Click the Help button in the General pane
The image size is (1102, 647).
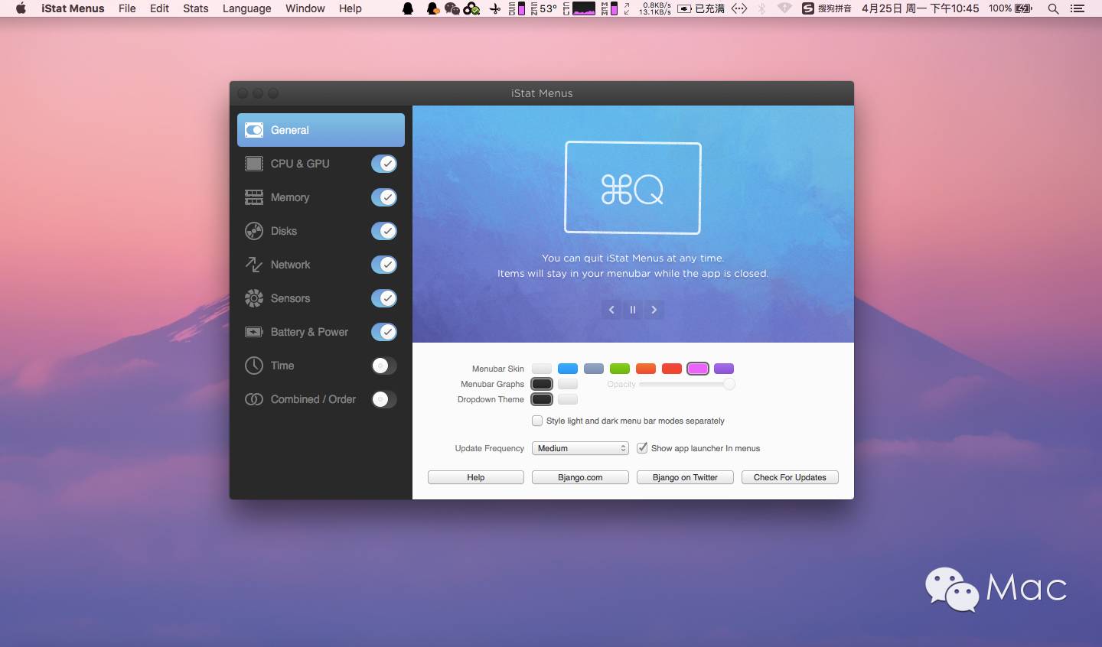[476, 477]
